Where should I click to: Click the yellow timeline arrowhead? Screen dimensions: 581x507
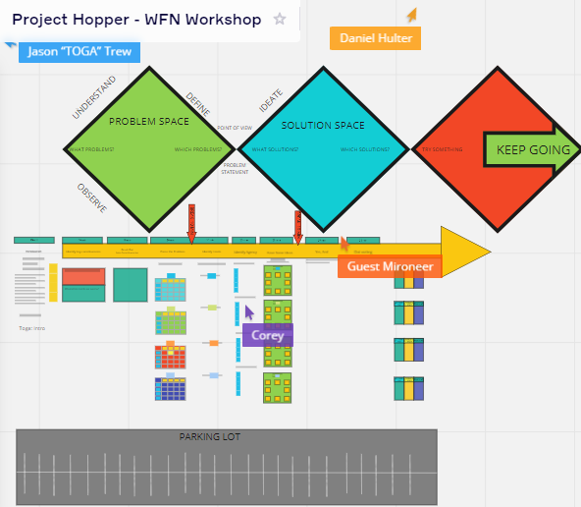[x=466, y=252]
